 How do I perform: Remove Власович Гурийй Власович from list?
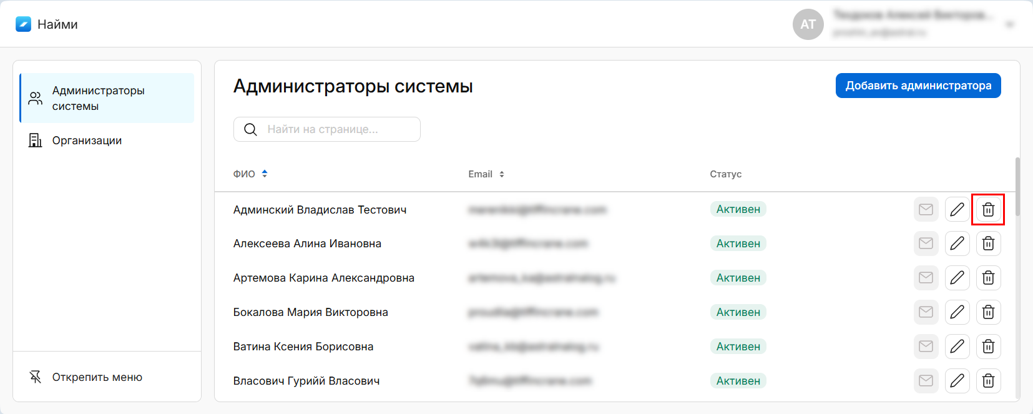[x=988, y=381]
